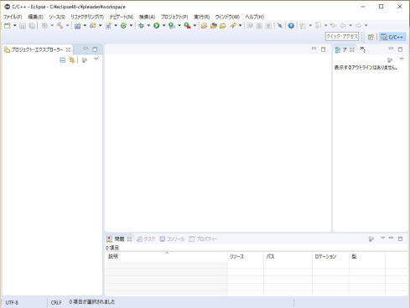
Task: Switch to the コンソール tab
Action: tap(173, 239)
